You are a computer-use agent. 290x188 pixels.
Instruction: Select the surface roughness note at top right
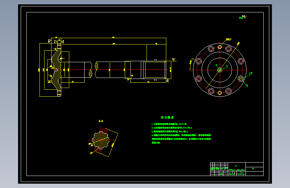coord(243,17)
